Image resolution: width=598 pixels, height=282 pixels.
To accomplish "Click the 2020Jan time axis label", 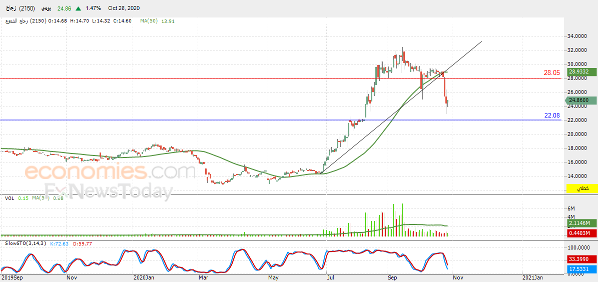I will click(144, 278).
